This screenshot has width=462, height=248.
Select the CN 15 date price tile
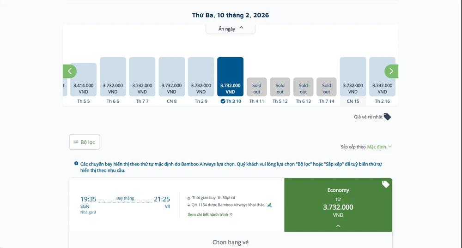pos(353,77)
